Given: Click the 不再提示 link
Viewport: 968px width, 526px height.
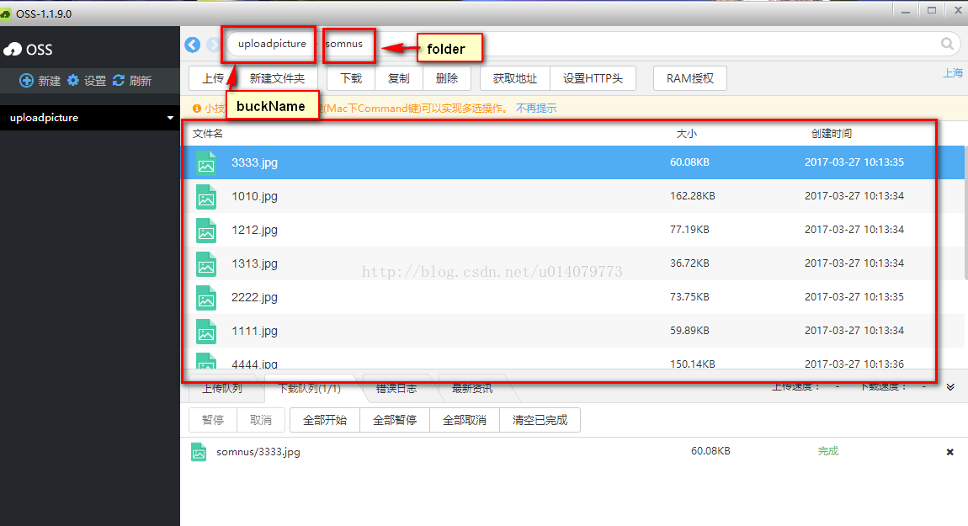Looking at the screenshot, I should pyautogui.click(x=536, y=108).
